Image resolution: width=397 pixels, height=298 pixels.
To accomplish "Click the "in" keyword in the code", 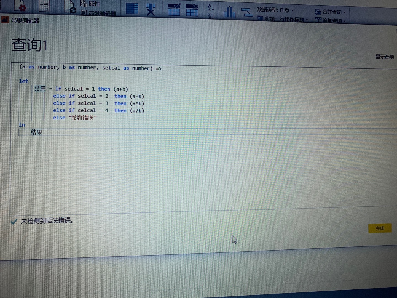I will point(22,125).
